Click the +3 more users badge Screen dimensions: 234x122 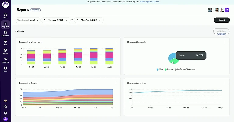pos(227,10)
